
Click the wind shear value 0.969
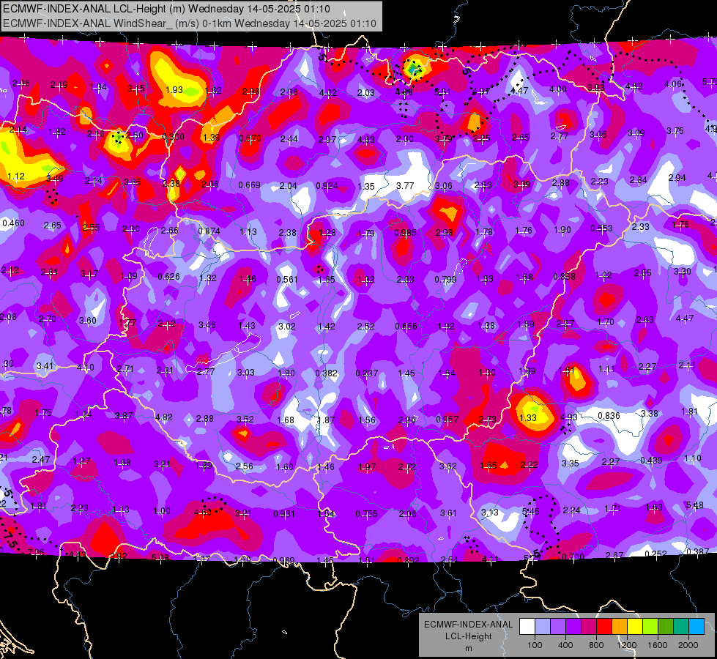[283, 560]
